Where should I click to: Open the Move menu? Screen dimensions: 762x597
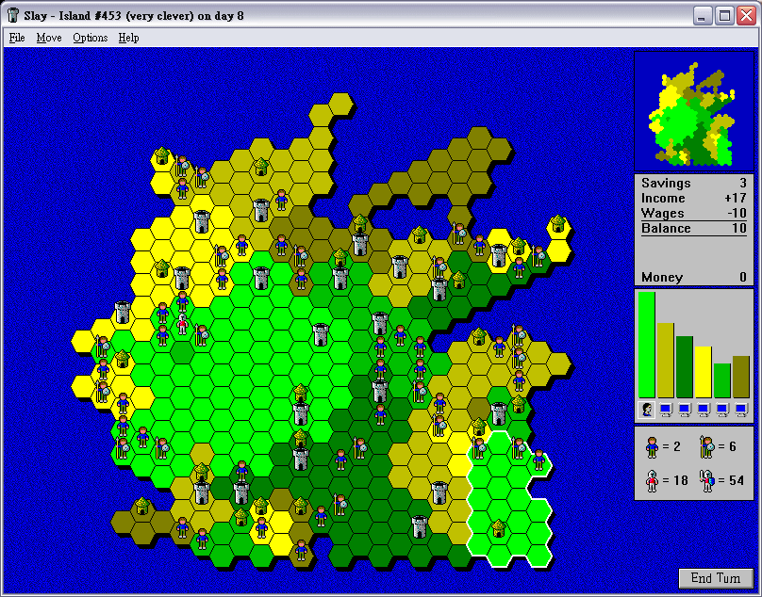49,38
